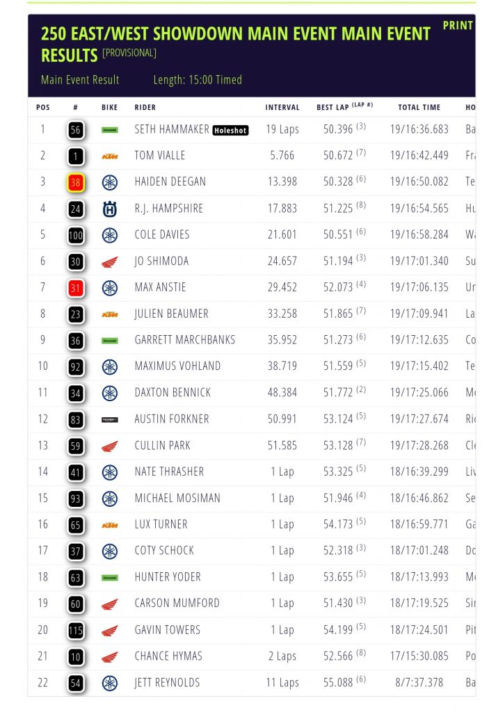Select rider Julien Beaumer's name
Screen dimensions: 489x712
tap(171, 314)
